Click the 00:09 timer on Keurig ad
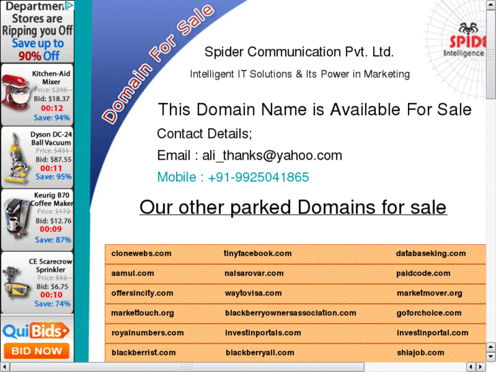The image size is (496, 372). (50, 229)
